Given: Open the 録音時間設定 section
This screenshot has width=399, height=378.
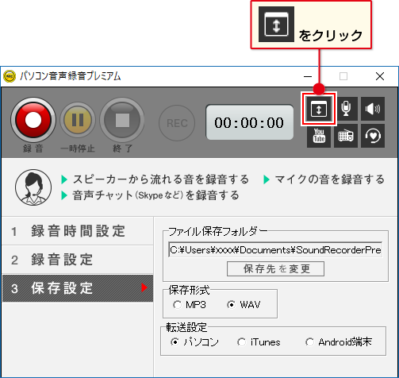Looking at the screenshot, I should [x=78, y=231].
